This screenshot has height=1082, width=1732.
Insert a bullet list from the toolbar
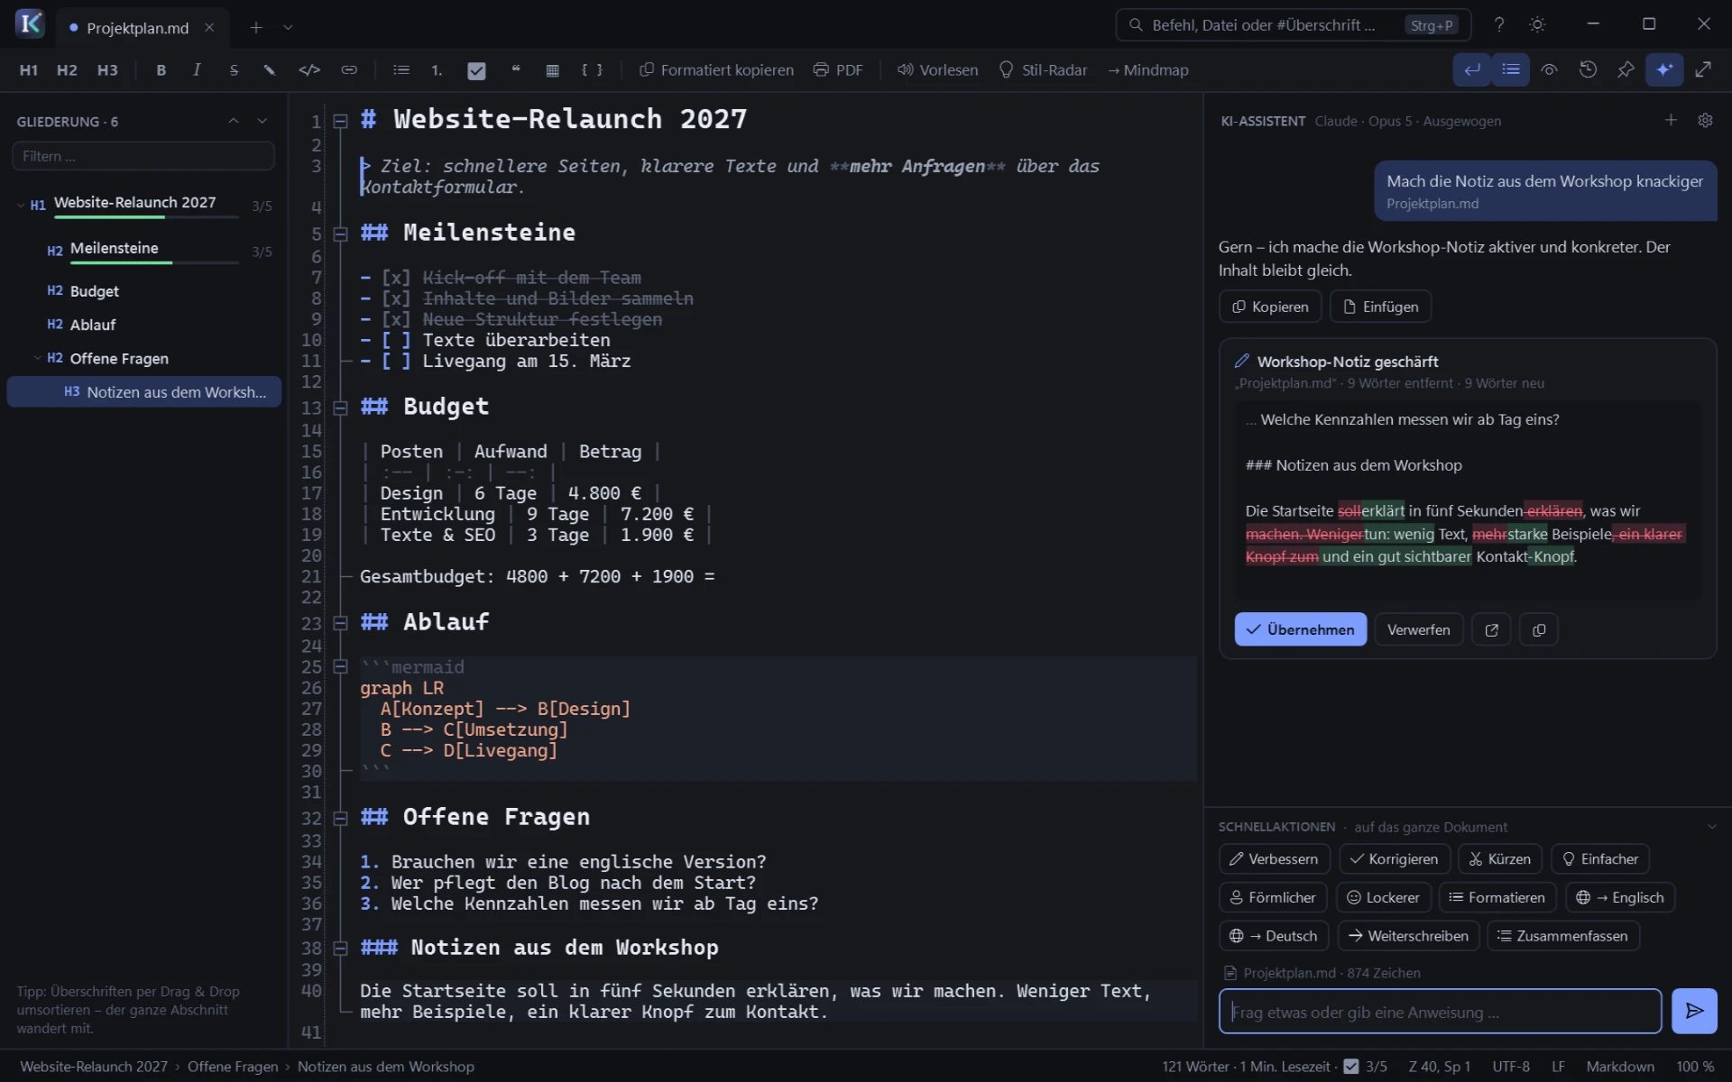click(401, 70)
